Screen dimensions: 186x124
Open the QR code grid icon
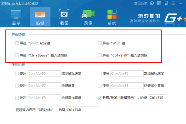point(159,3)
